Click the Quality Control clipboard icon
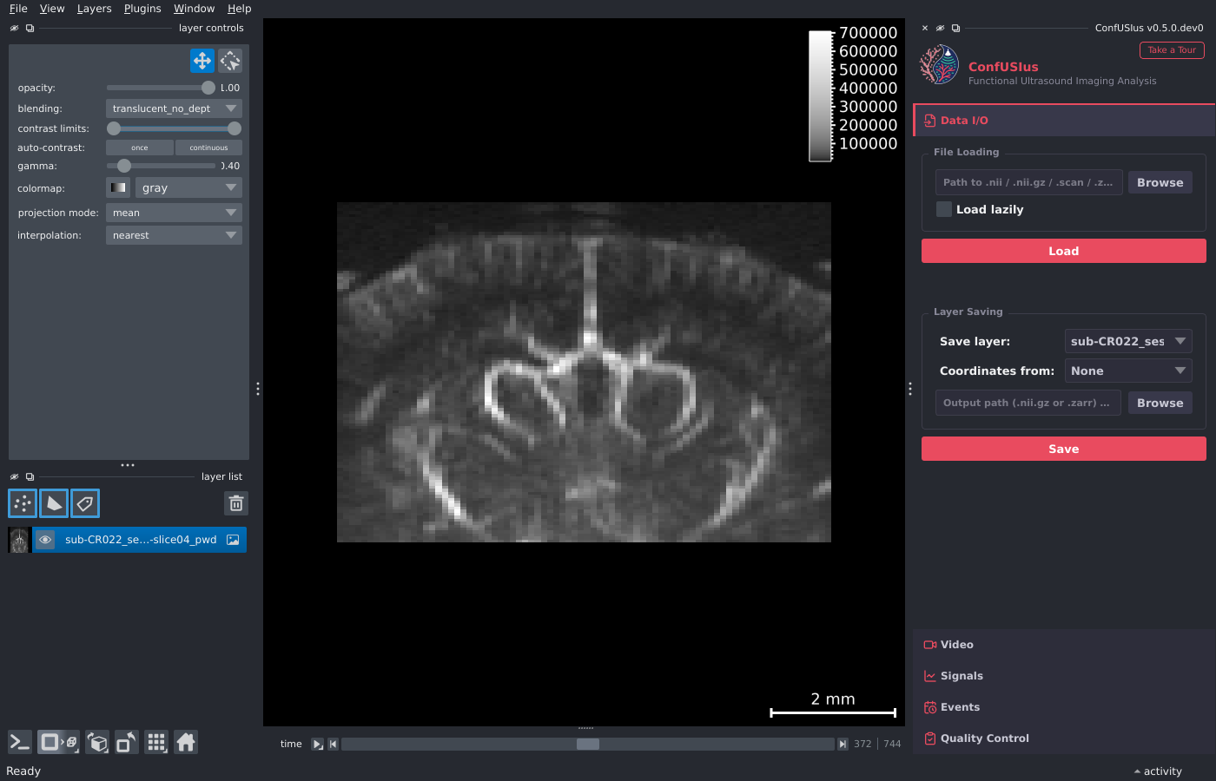This screenshot has width=1216, height=781. point(930,738)
